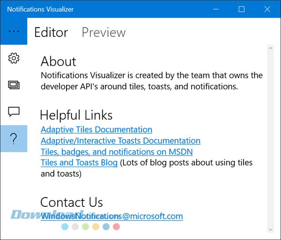Select the toast speech bubble icon
281x240 pixels.
[x=14, y=112]
